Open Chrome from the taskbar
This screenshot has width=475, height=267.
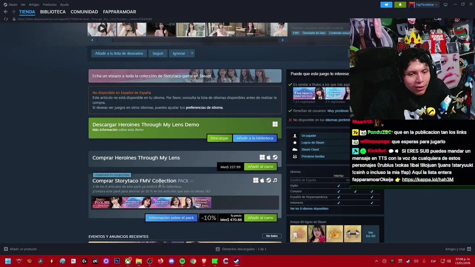[x=193, y=261]
